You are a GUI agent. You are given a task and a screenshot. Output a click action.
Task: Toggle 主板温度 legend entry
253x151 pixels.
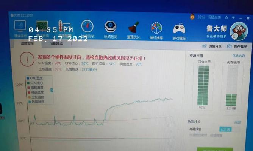[x=36, y=97]
